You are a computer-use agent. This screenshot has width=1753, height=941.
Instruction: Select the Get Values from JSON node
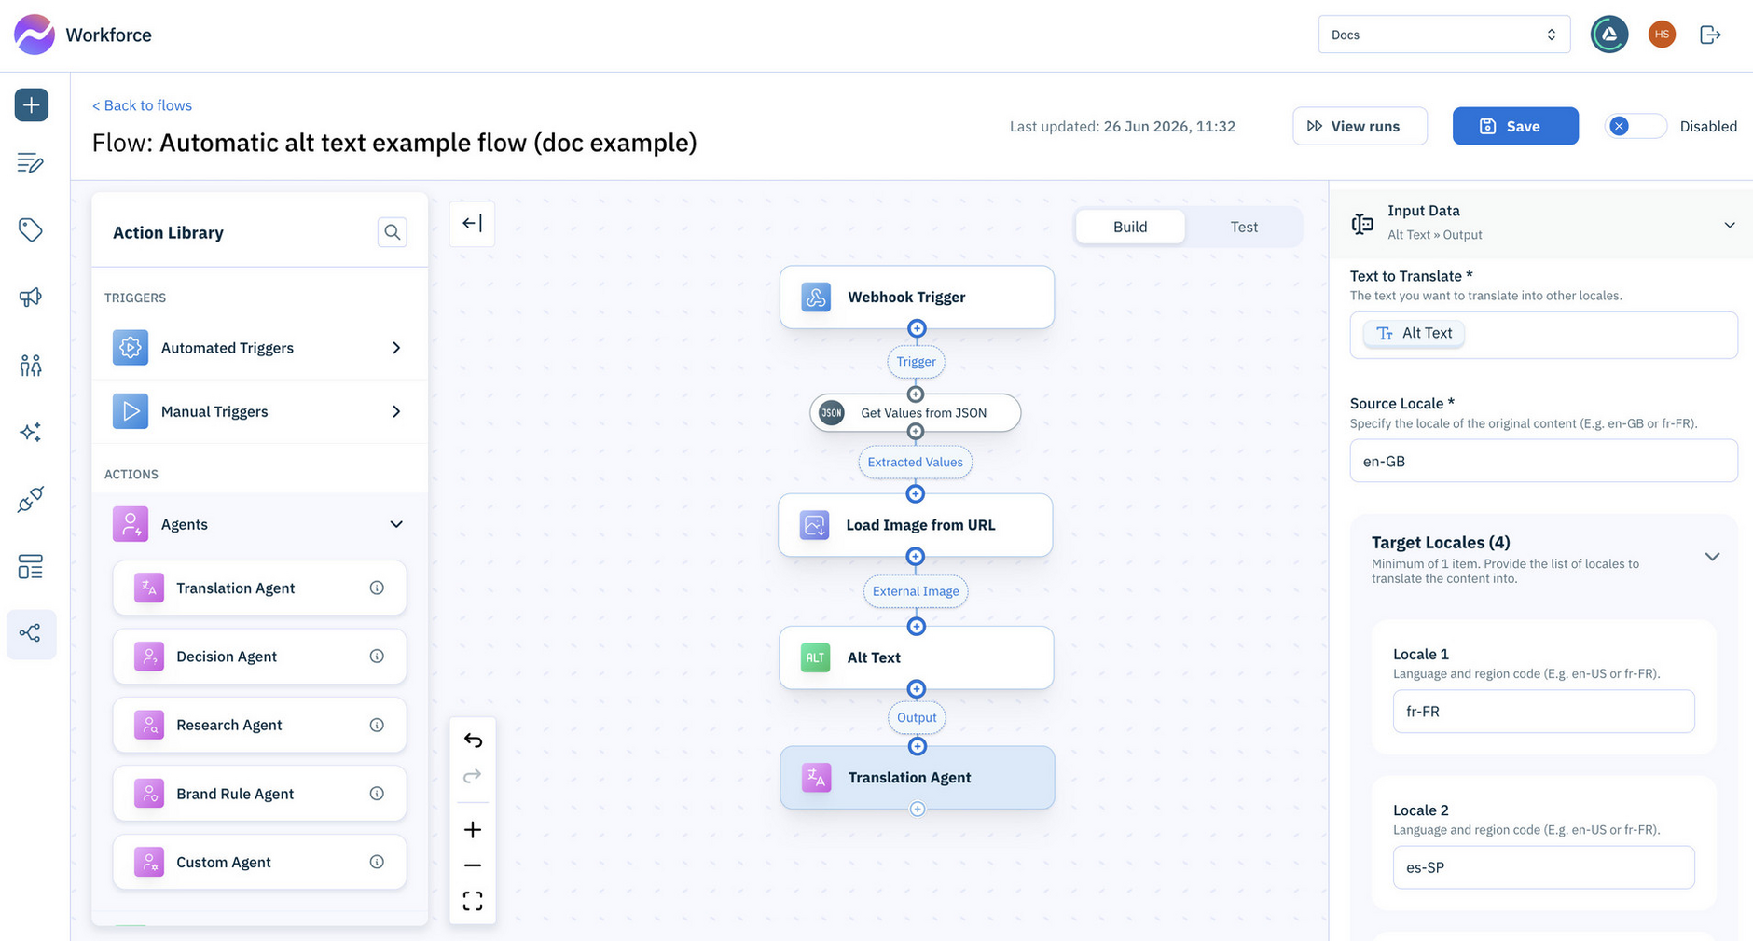pyautogui.click(x=916, y=413)
